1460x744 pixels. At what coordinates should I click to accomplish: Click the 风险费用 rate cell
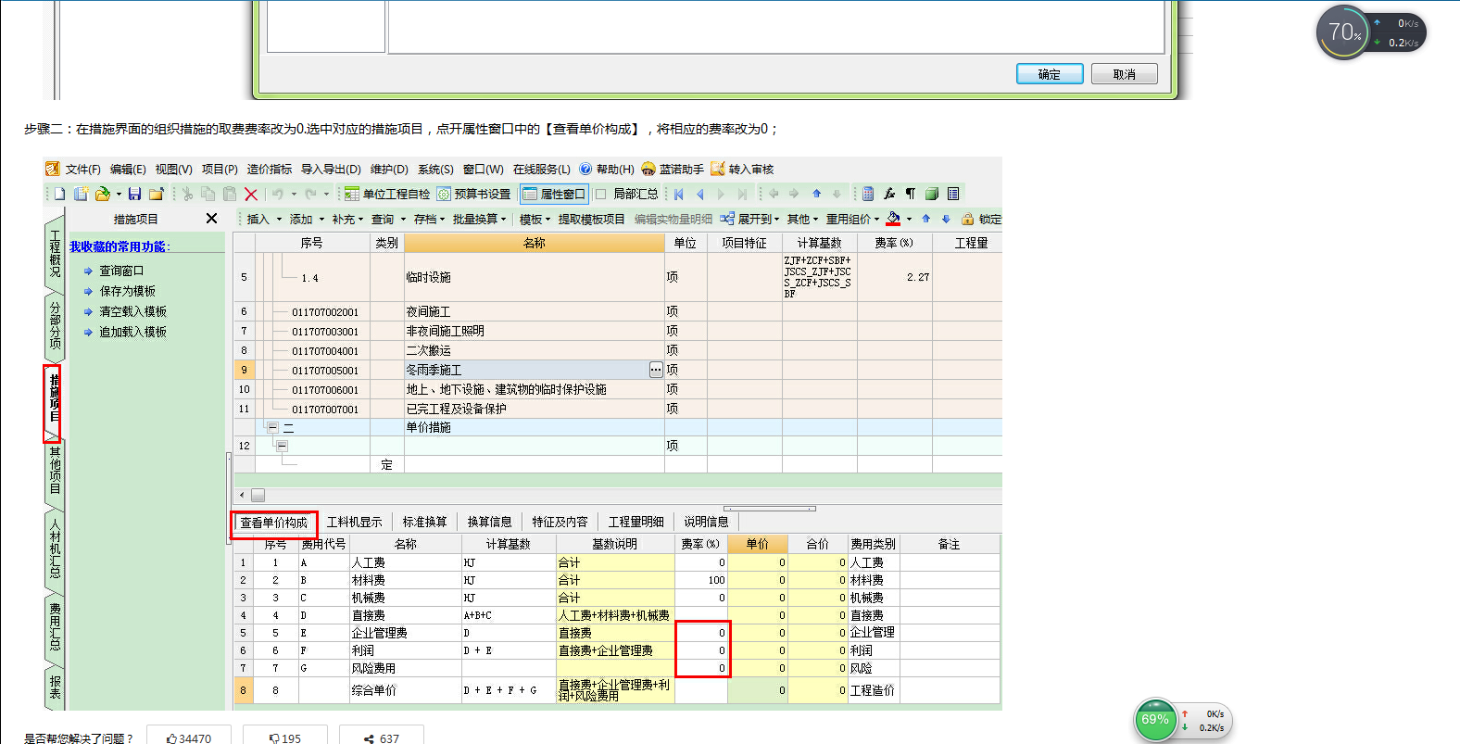(702, 668)
